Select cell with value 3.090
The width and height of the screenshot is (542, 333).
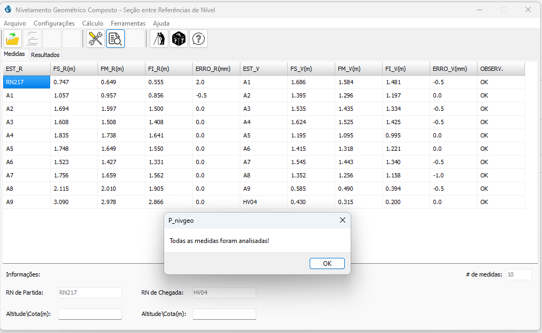[74, 202]
